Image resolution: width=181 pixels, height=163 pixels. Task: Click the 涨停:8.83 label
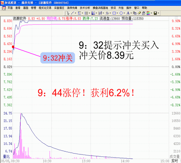tap(73, 18)
